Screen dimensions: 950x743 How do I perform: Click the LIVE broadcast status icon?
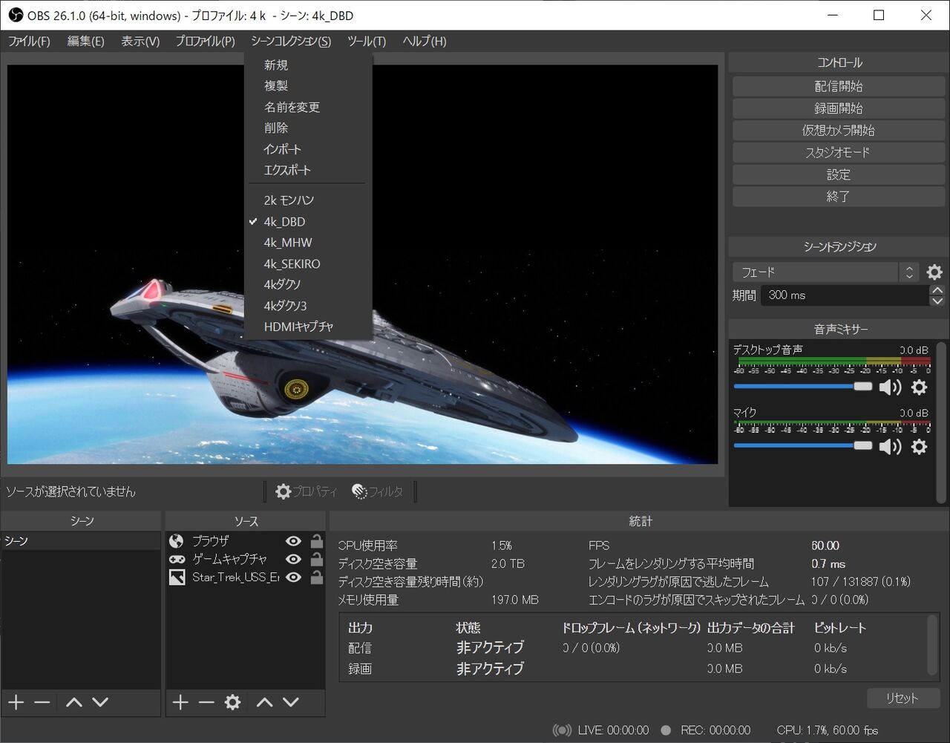point(563,730)
